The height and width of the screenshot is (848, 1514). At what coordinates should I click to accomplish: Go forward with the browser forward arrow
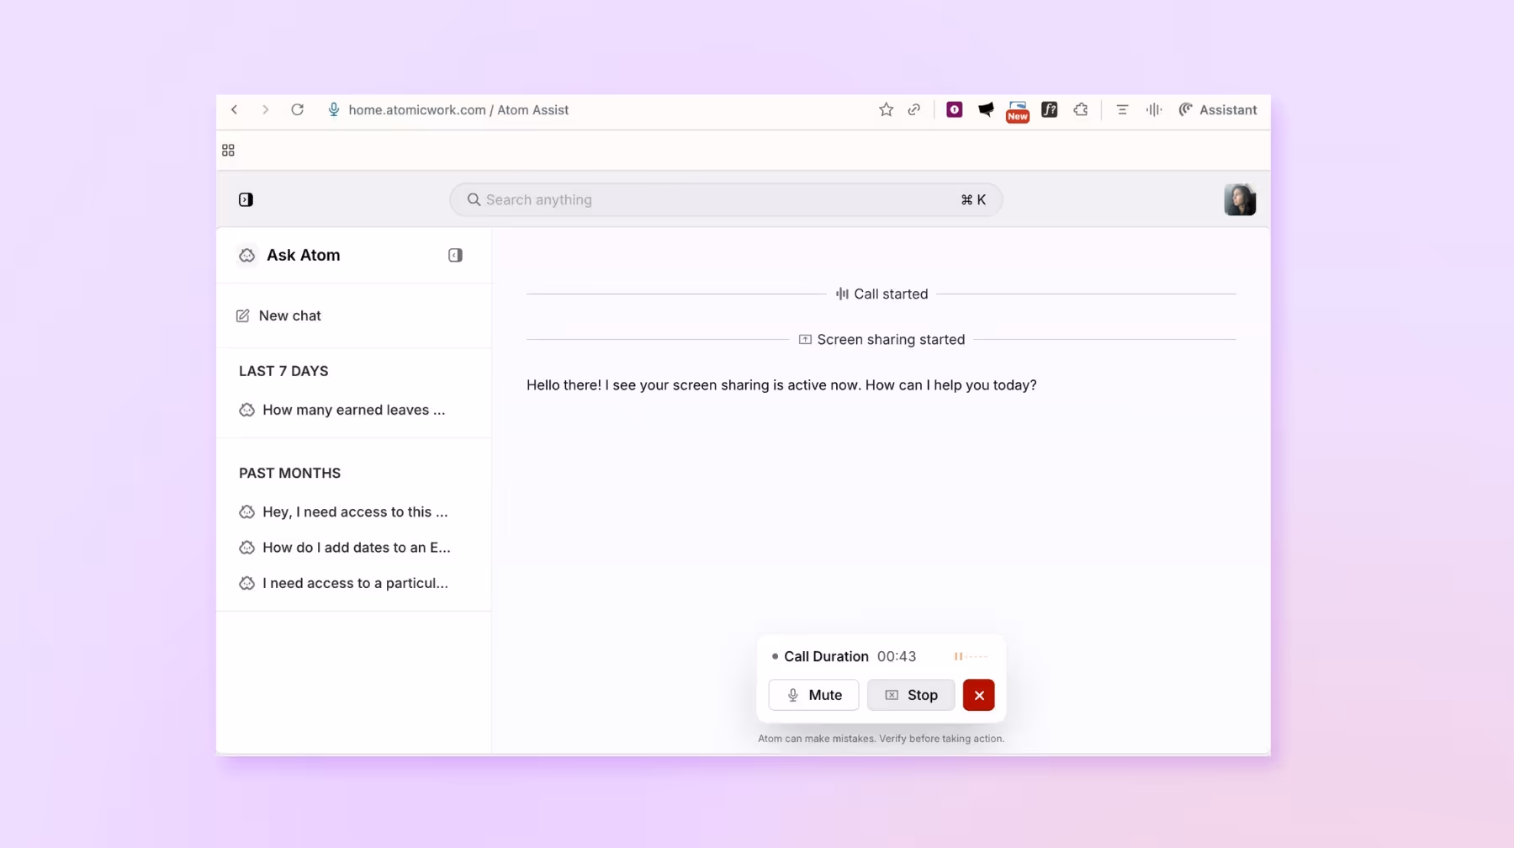coord(265,109)
